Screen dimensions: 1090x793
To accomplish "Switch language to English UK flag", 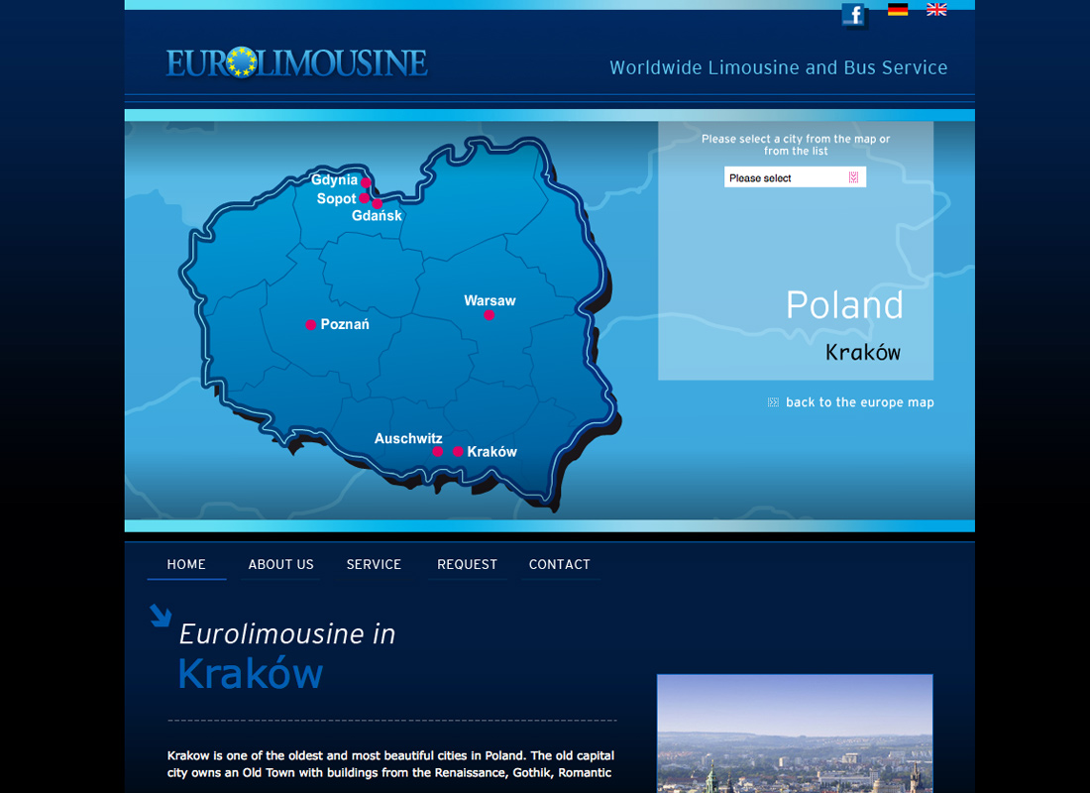I will pyautogui.click(x=936, y=9).
